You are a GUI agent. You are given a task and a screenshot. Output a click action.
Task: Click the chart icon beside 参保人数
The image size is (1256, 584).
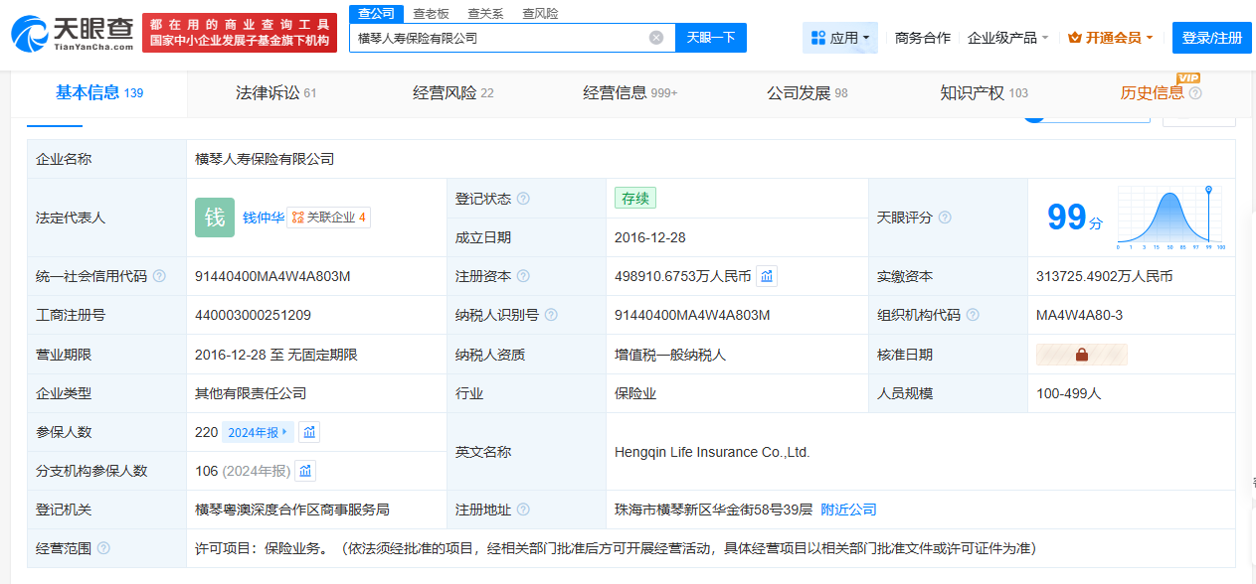(x=308, y=431)
